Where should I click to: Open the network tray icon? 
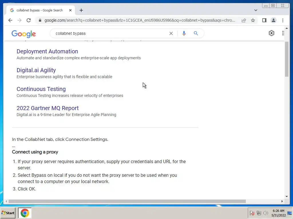(259, 213)
